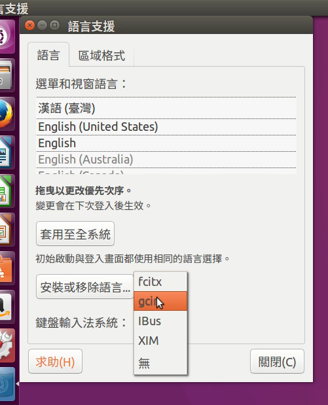This screenshot has width=328, height=405.
Task: Switch to the 語言 tab
Action: pyautogui.click(x=48, y=55)
